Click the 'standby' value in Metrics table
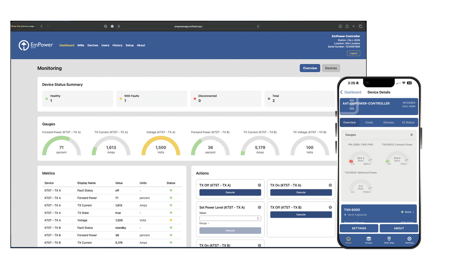The height and width of the screenshot is (255, 453). [121, 228]
